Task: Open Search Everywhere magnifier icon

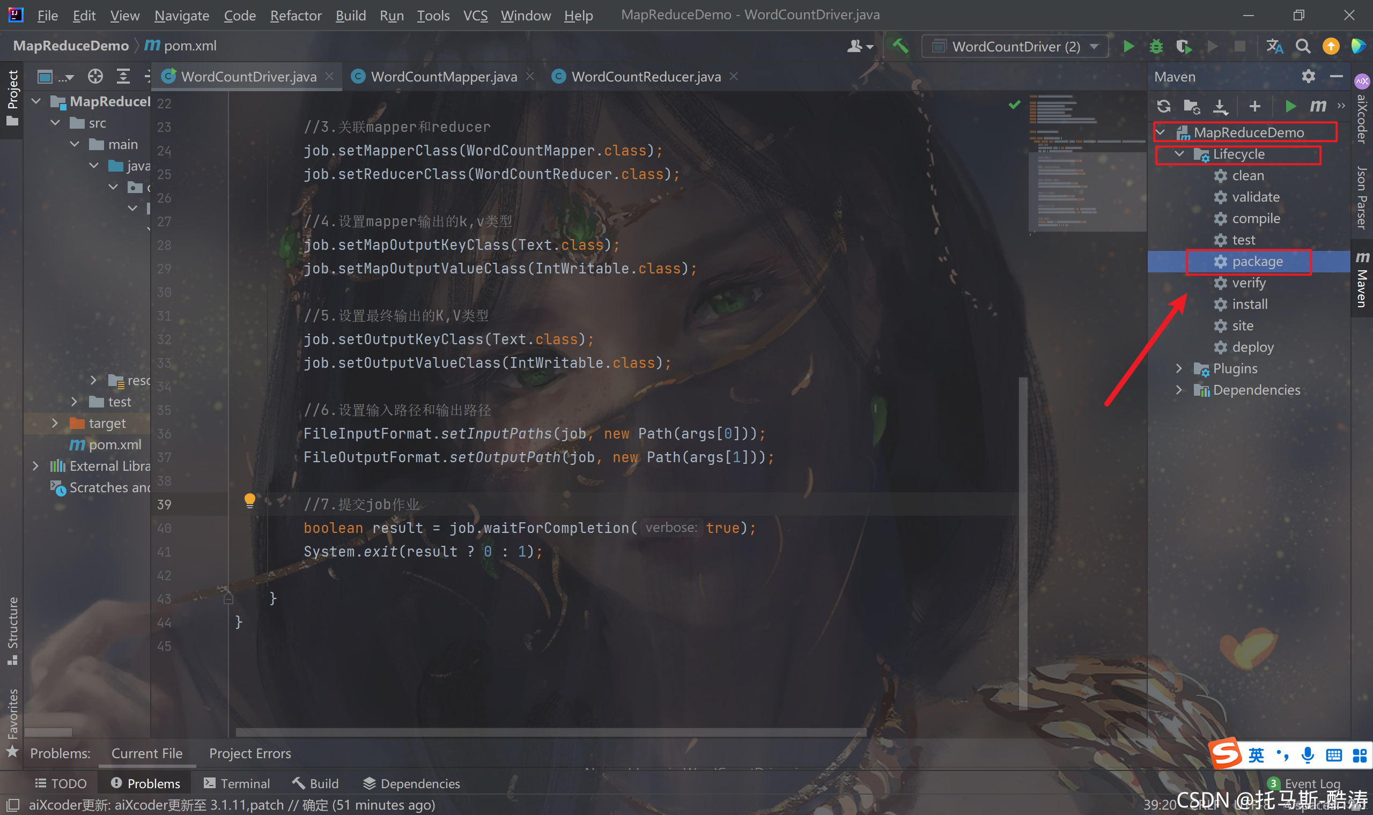Action: [x=1303, y=47]
